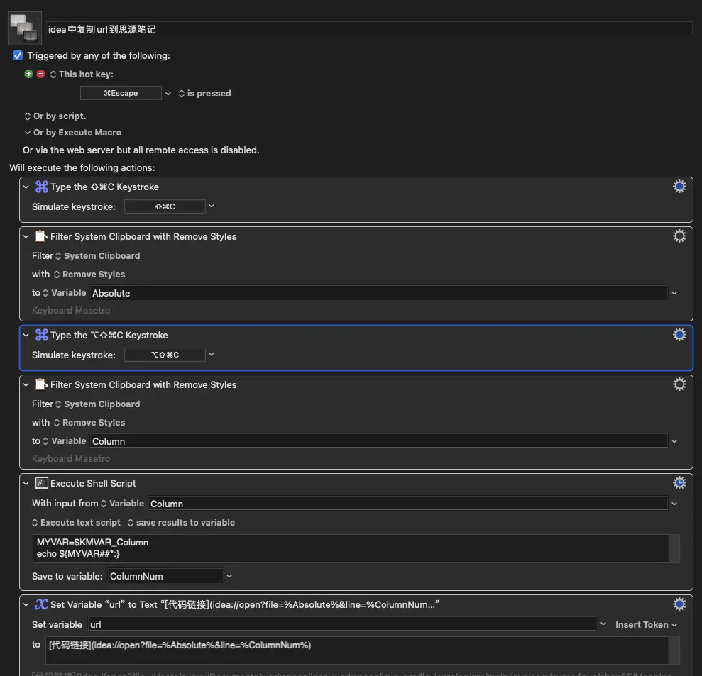702x676 pixels.
Task: Open gear menu for Absolute clipboard filter action
Action: (x=679, y=236)
